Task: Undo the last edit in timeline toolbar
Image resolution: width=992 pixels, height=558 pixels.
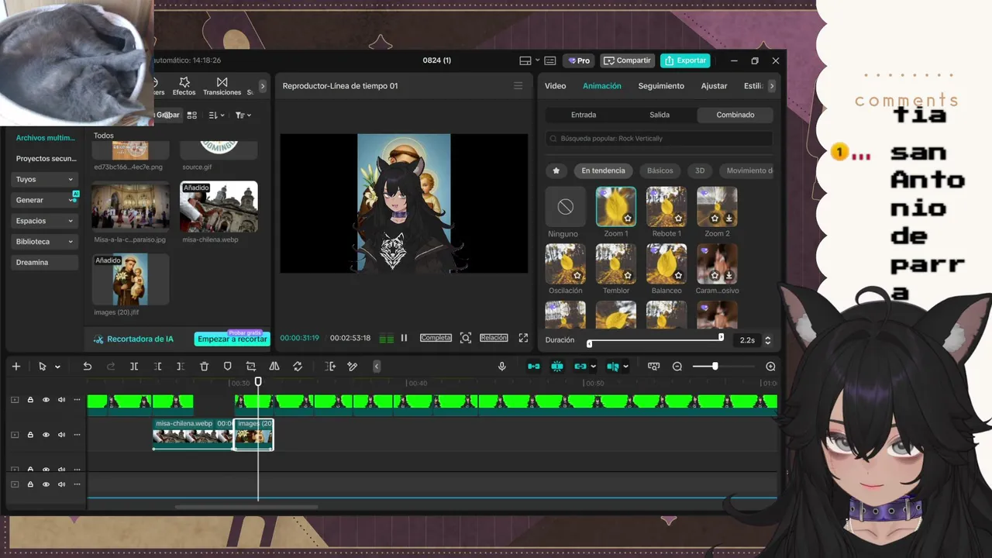Action: coord(88,367)
